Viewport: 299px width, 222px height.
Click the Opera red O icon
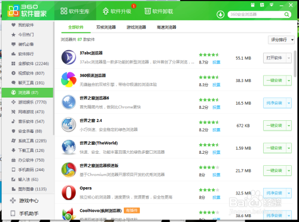[69, 193]
